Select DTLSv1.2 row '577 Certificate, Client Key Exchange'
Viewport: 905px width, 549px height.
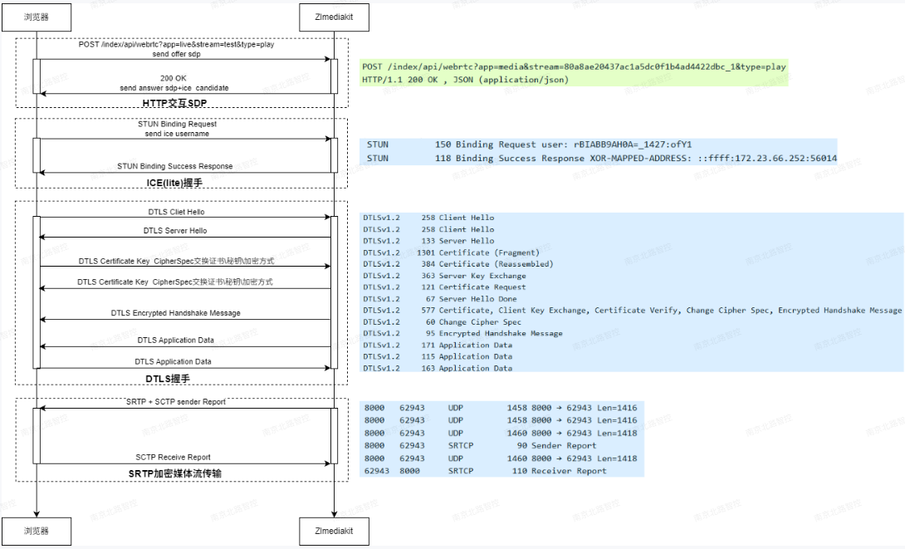click(x=631, y=310)
